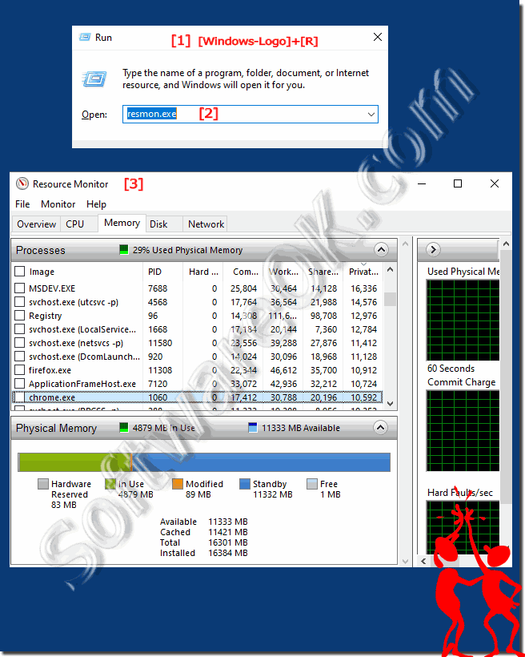The image size is (525, 657).
Task: Click the Cached 11421 MB value
Action: click(228, 532)
